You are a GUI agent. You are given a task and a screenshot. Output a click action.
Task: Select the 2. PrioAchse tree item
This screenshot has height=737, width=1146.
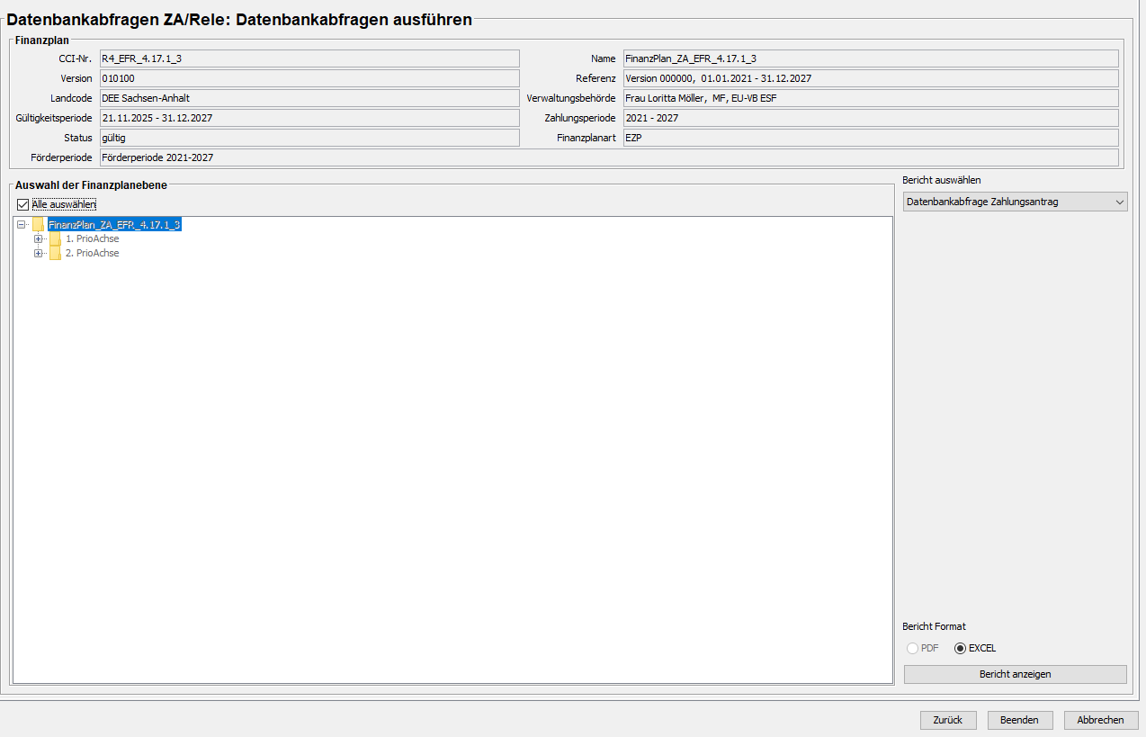(92, 254)
